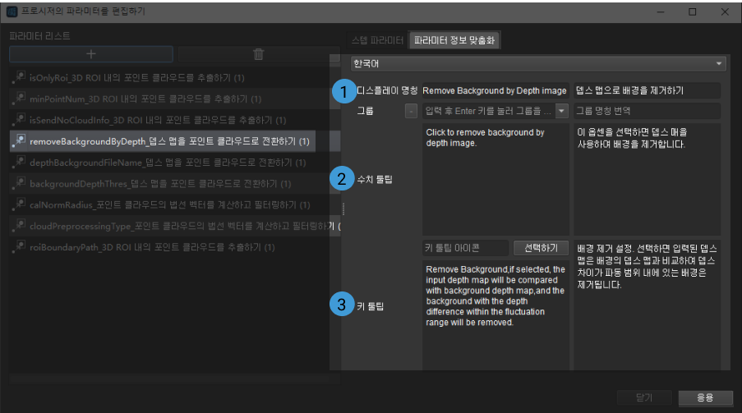742x413 pixels.
Task: Click display name field Remove Background by Depth image
Action: [495, 90]
